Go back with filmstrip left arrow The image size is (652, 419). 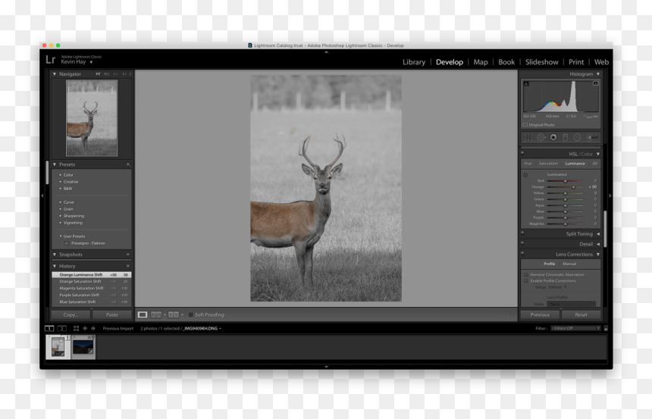point(85,328)
